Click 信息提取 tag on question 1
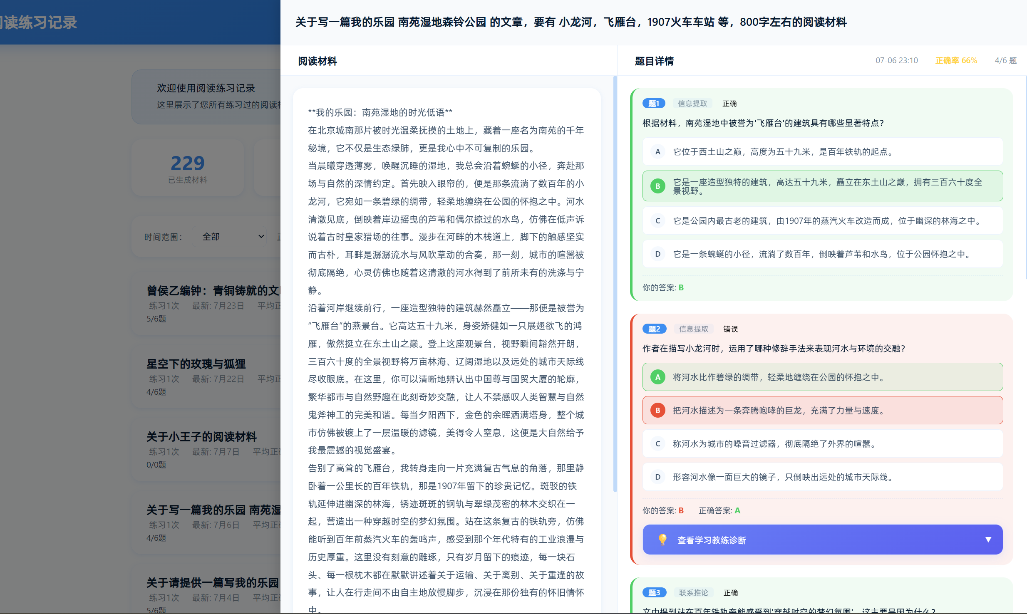Image resolution: width=1027 pixels, height=614 pixels. point(692,104)
